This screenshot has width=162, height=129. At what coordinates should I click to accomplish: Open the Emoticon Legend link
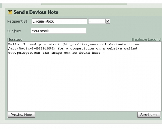(x=146, y=40)
